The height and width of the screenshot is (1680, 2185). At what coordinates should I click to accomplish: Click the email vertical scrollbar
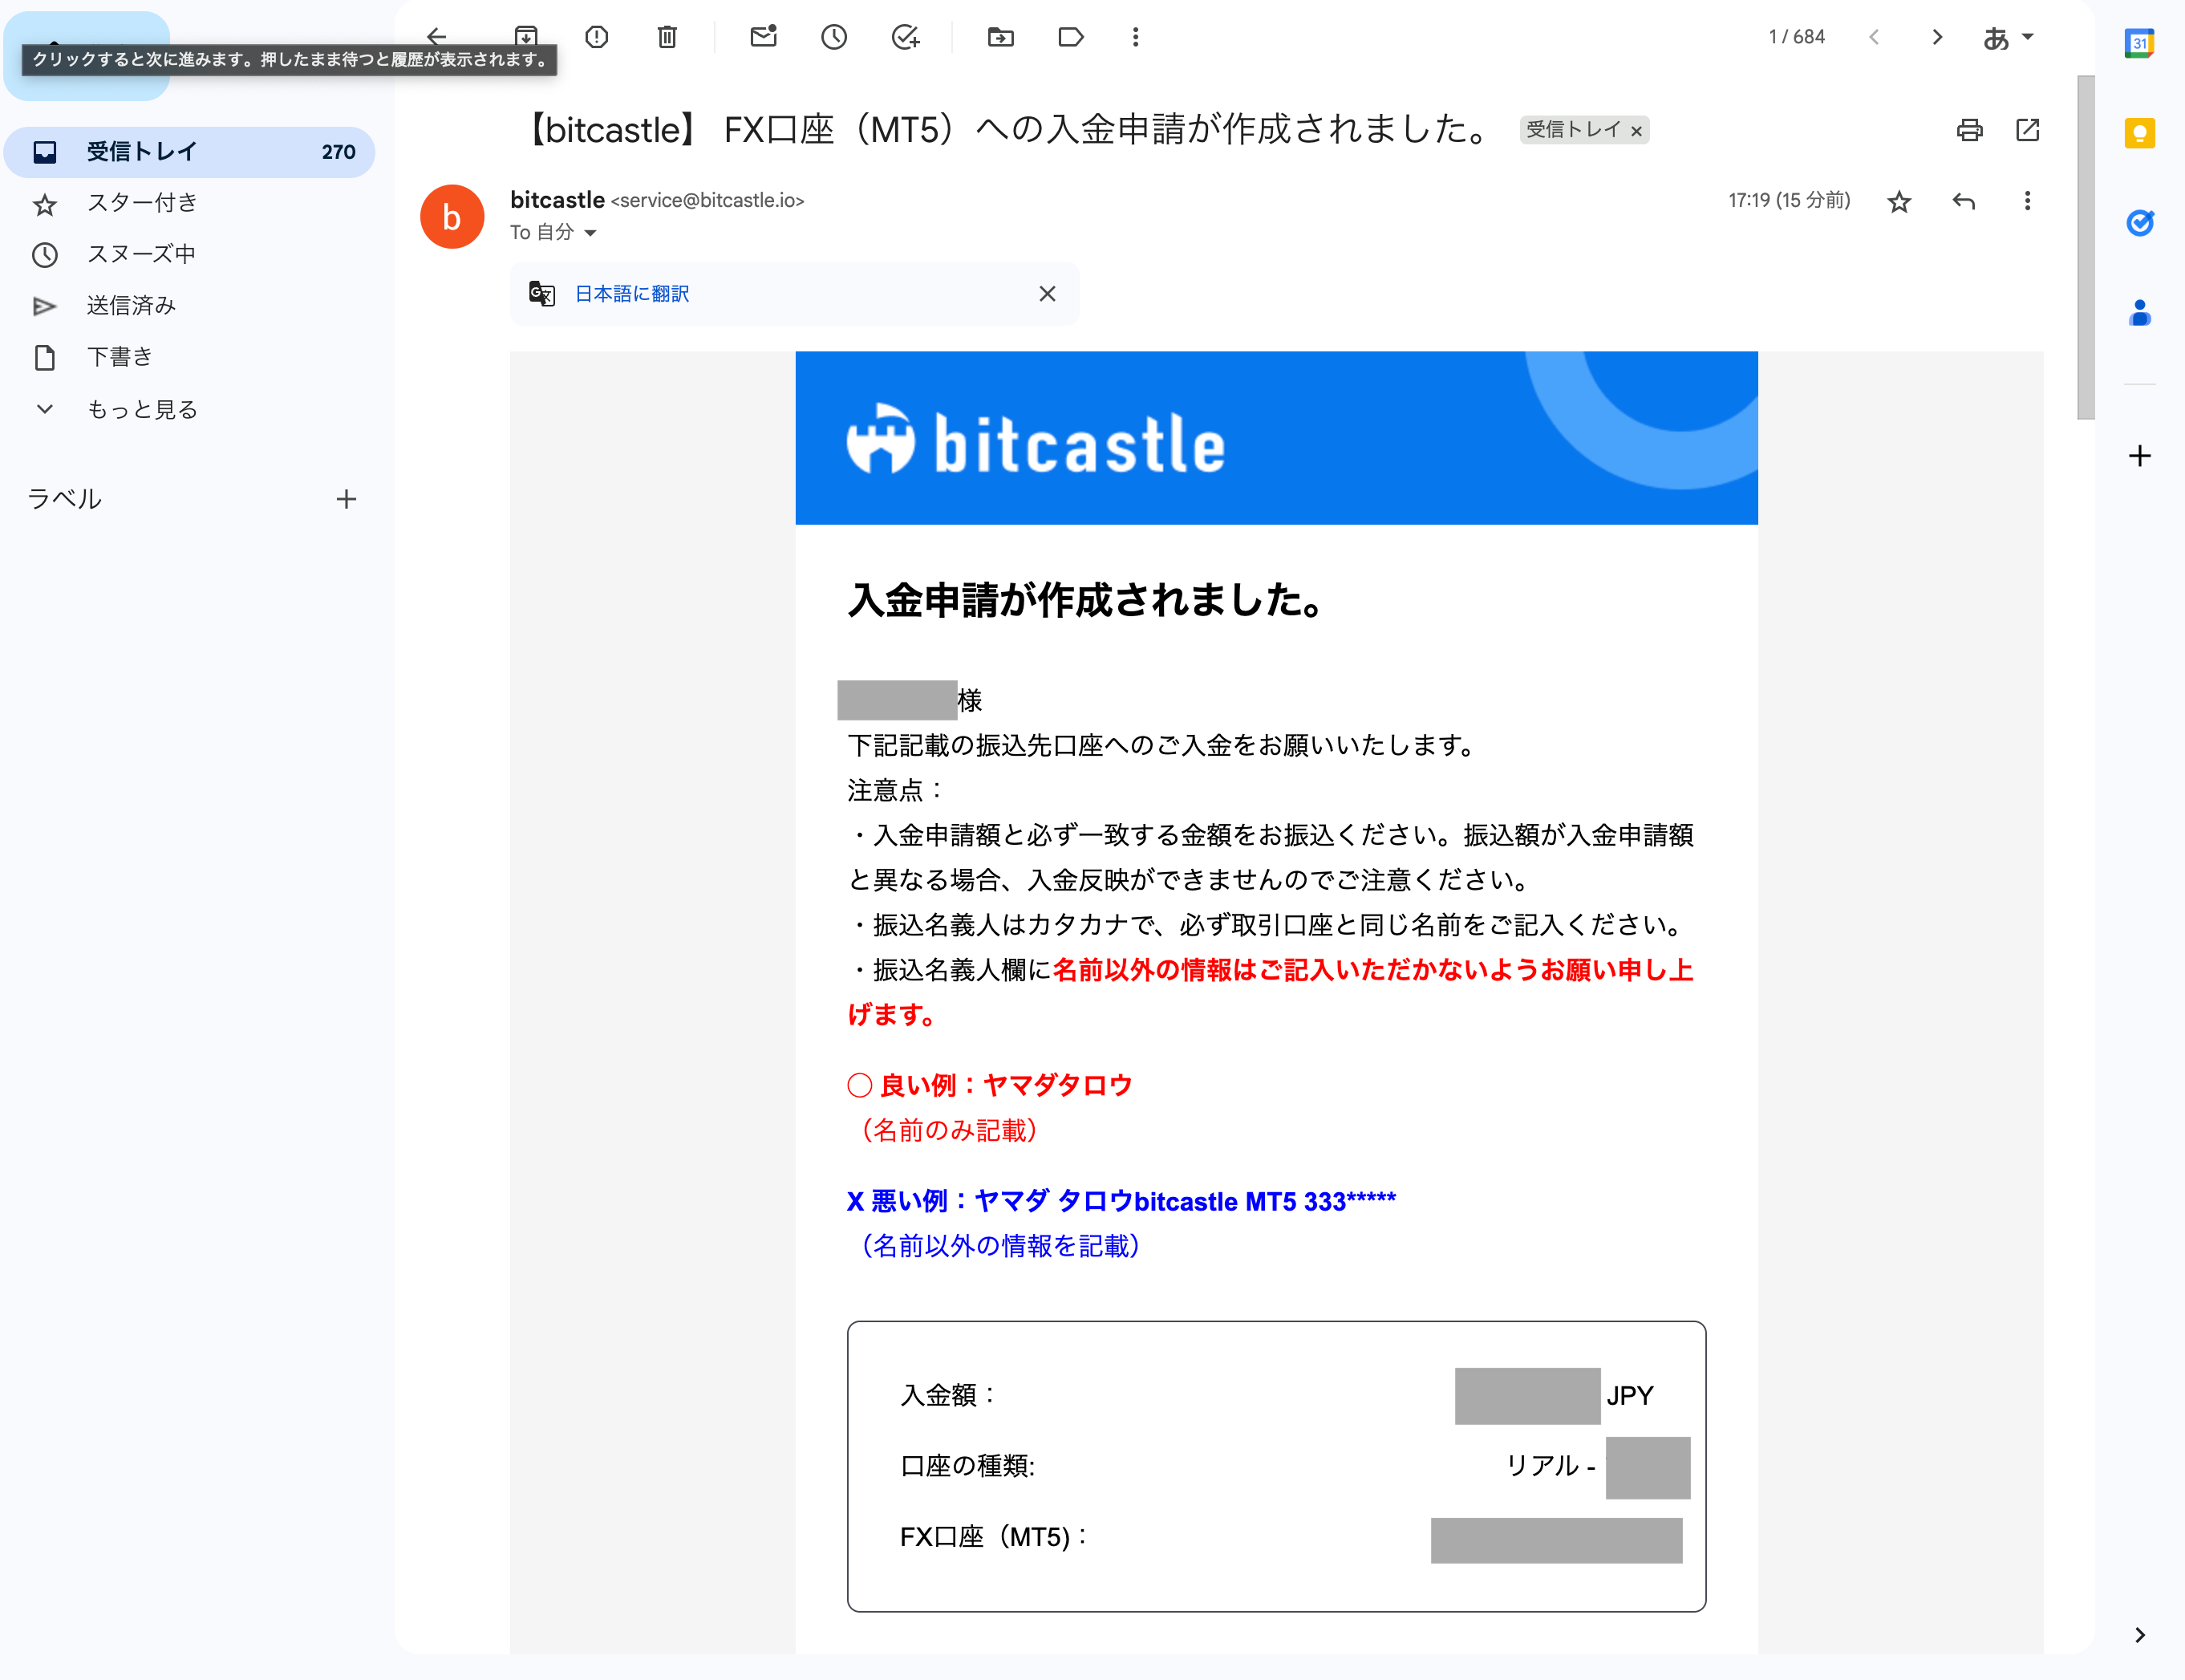[x=2086, y=248]
